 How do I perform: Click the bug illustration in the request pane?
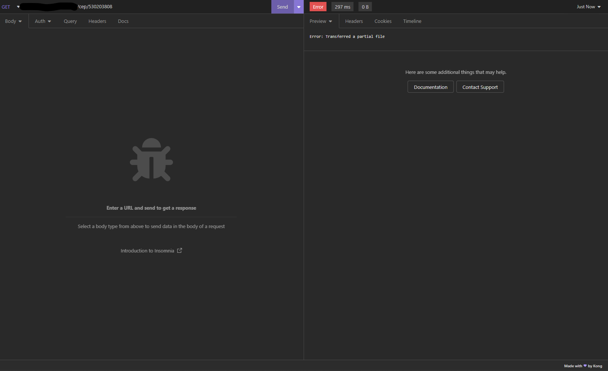(x=151, y=159)
